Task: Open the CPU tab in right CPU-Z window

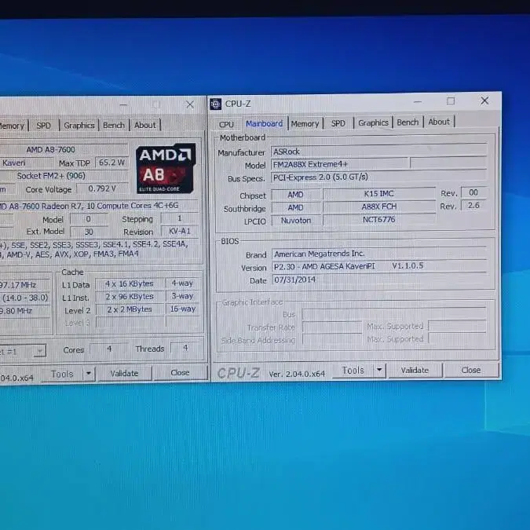Action: [x=226, y=124]
